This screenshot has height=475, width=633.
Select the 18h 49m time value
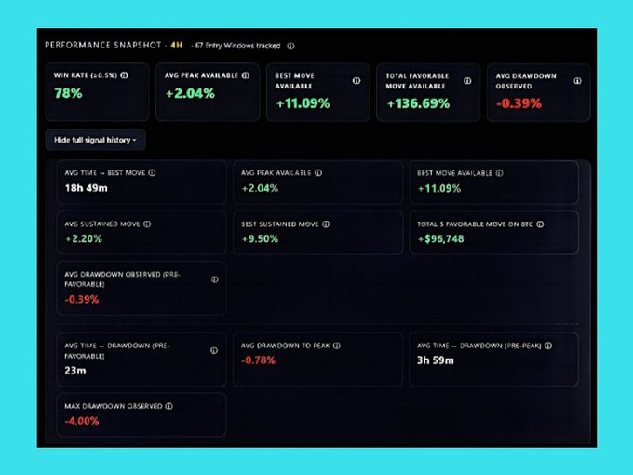pos(86,188)
